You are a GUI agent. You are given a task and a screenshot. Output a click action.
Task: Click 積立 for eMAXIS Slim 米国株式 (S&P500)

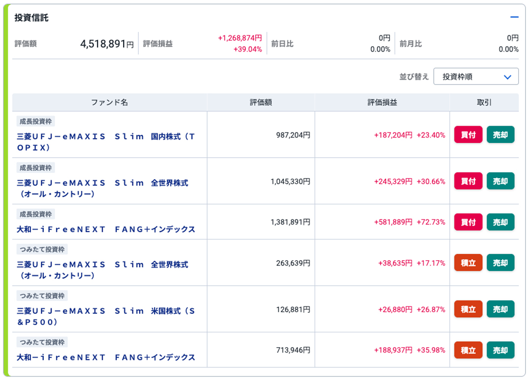click(x=468, y=309)
